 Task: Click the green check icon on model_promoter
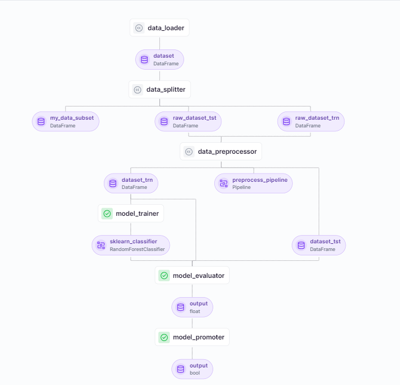click(164, 337)
